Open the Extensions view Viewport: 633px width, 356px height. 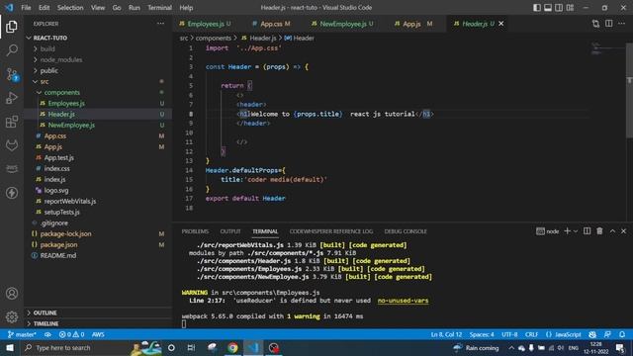click(12, 122)
